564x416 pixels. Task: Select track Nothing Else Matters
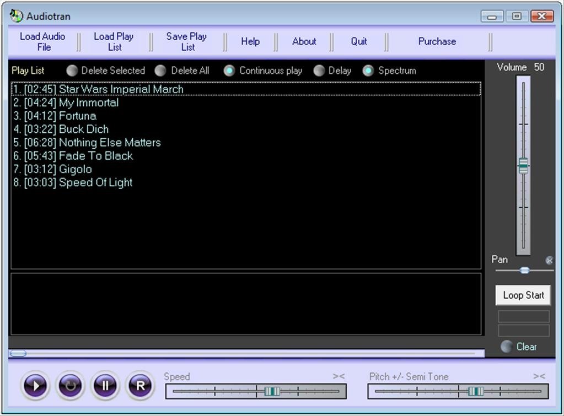pos(246,142)
